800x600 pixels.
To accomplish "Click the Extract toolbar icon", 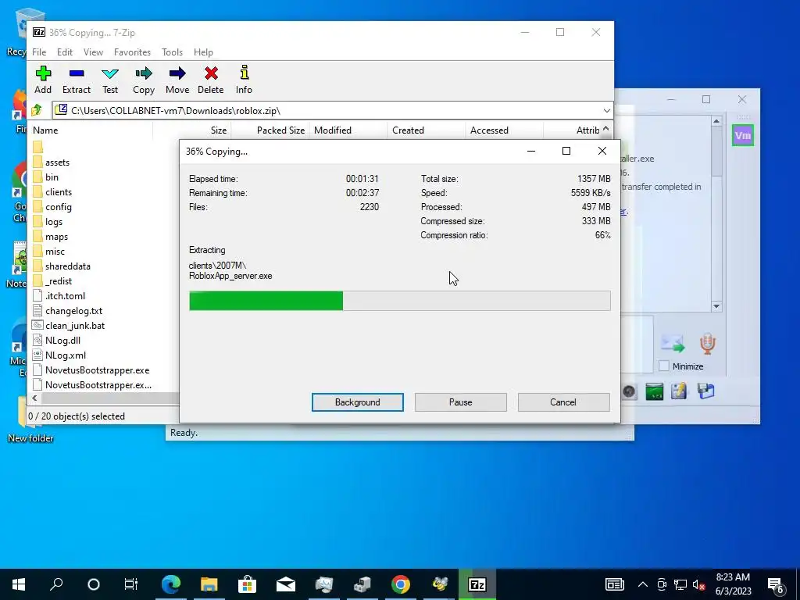I will coord(77,80).
